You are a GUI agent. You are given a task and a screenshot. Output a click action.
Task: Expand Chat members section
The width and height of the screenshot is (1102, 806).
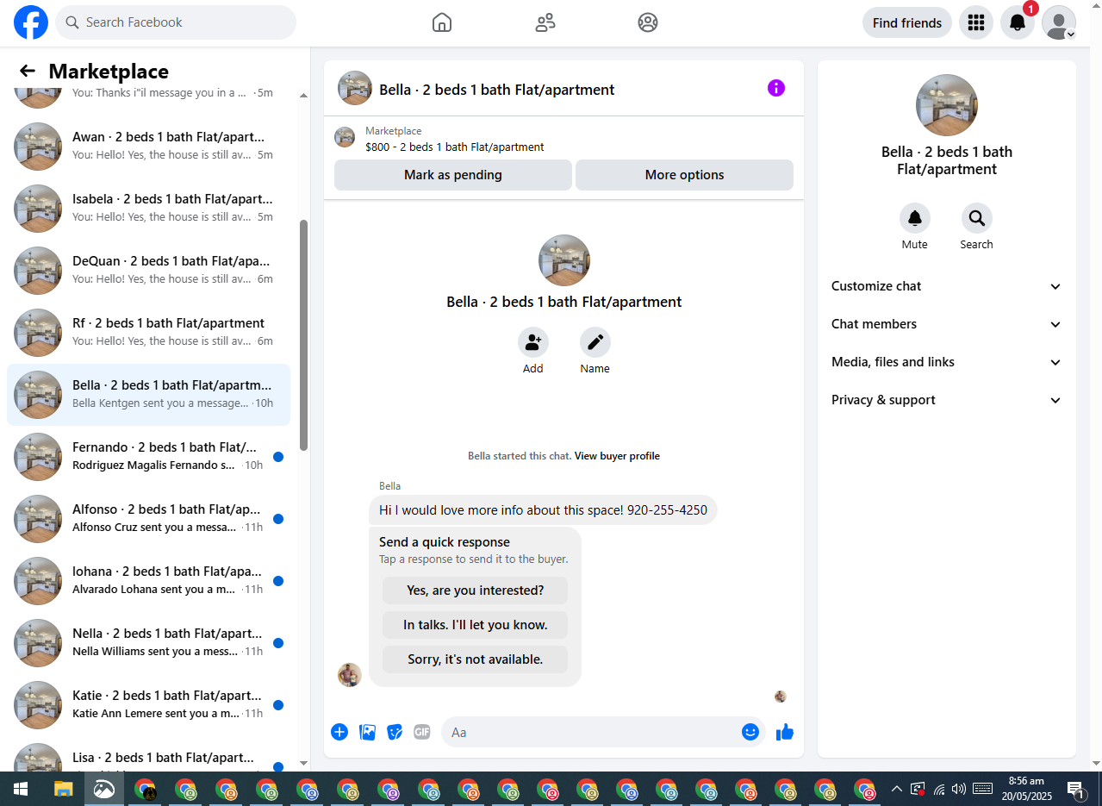click(x=946, y=324)
